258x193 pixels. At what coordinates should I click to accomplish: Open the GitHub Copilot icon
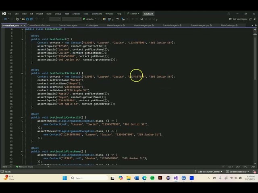[x=231, y=19]
